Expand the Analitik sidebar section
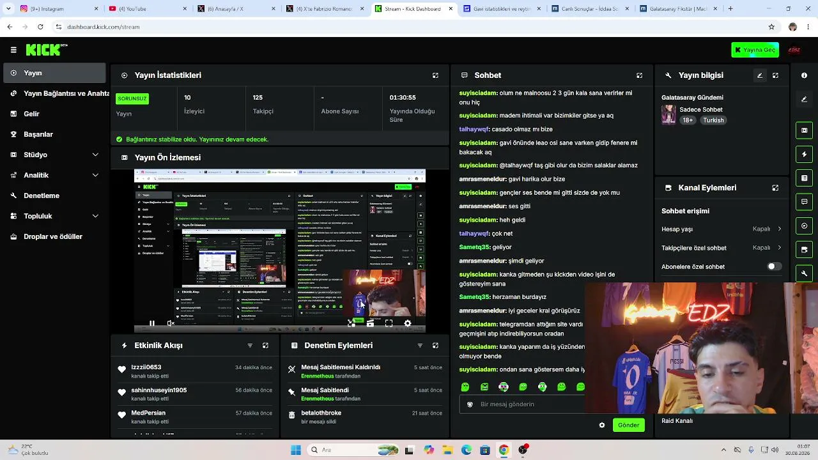The image size is (818, 460). click(x=95, y=175)
